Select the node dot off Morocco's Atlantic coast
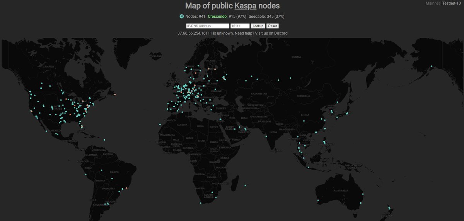464x221 pixels. [x=160, y=124]
